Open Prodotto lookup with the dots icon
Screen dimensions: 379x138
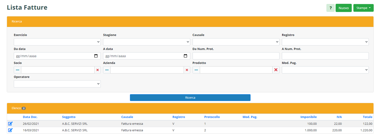[196, 70]
